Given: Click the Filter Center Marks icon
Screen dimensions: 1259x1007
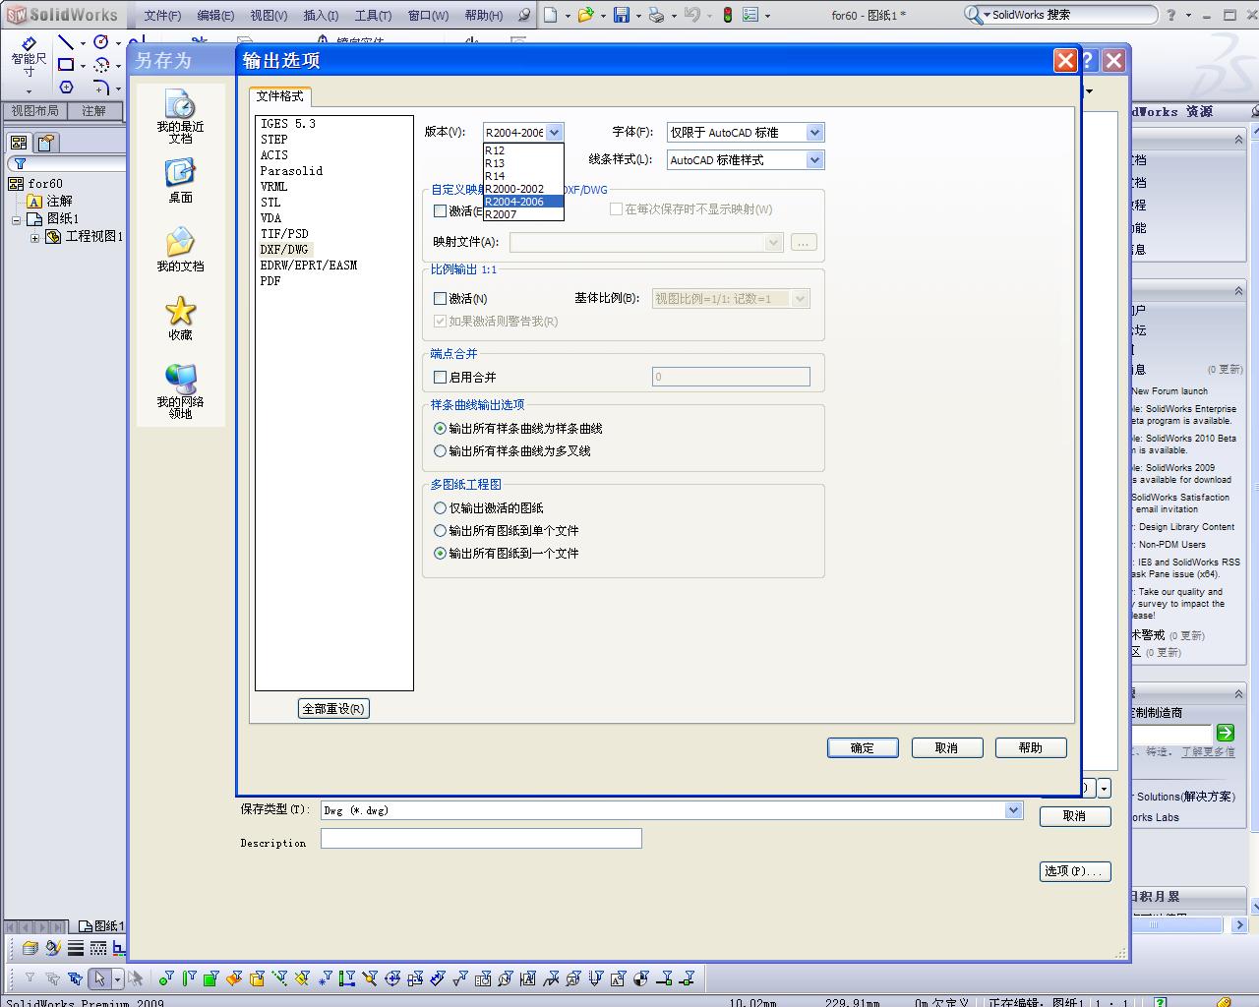Looking at the screenshot, I should tap(392, 978).
